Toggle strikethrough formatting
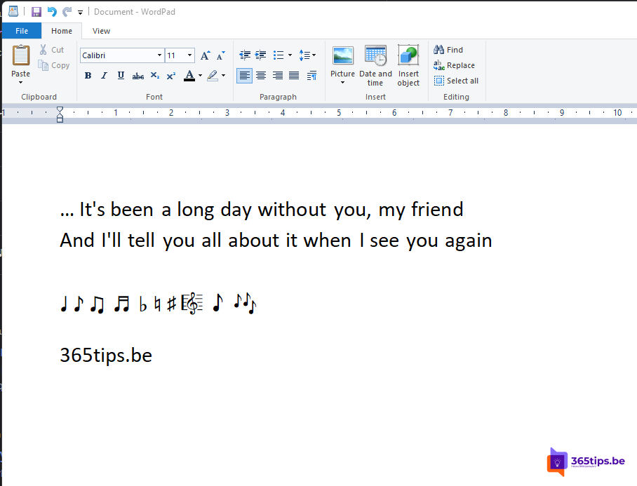 (x=138, y=76)
